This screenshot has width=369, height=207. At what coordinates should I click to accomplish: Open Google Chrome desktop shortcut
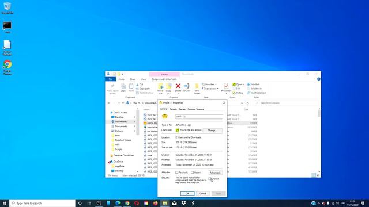[7, 67]
